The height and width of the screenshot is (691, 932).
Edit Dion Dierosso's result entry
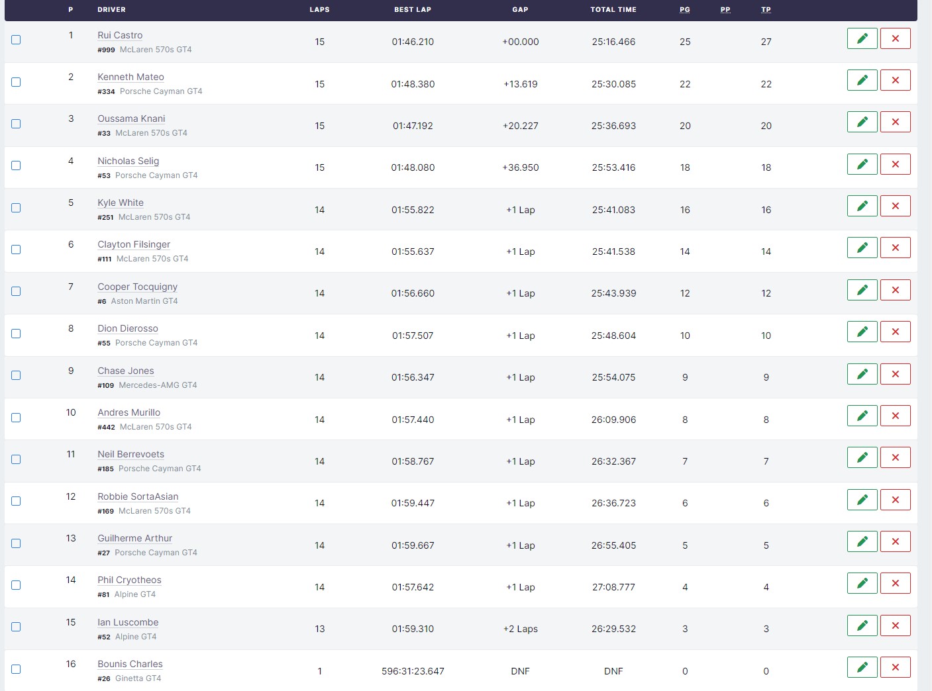[862, 332]
